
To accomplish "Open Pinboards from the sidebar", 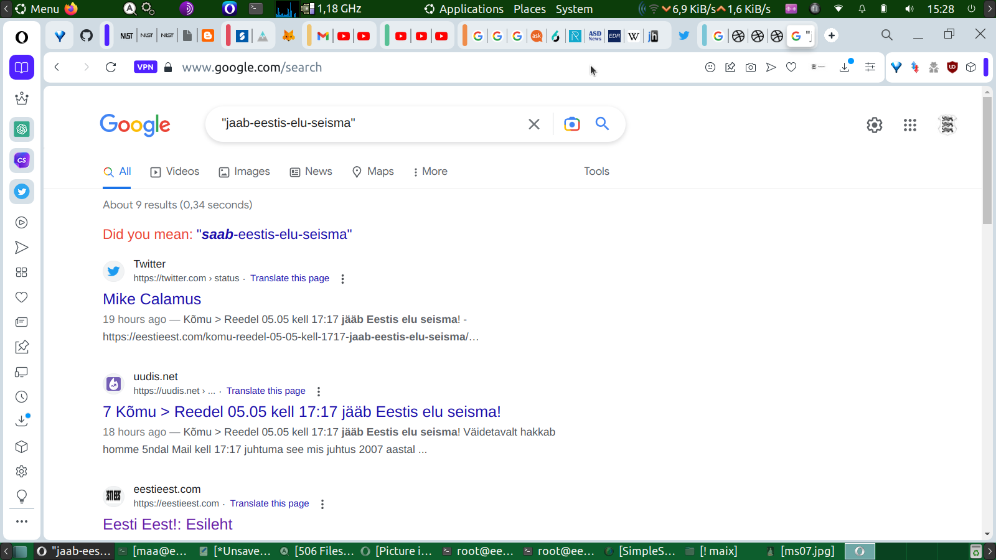I will [22, 347].
